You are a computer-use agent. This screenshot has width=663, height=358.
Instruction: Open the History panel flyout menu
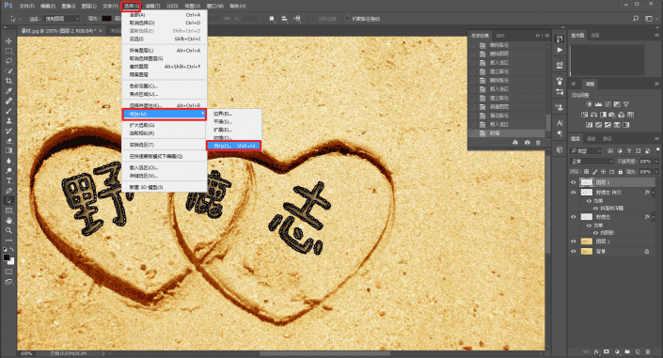point(547,36)
